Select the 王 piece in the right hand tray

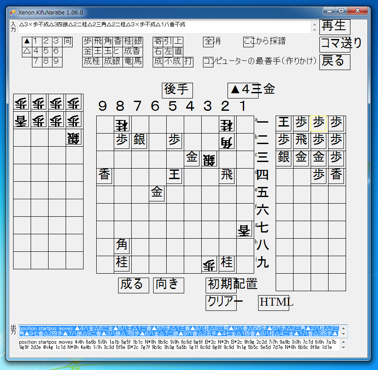pos(283,123)
